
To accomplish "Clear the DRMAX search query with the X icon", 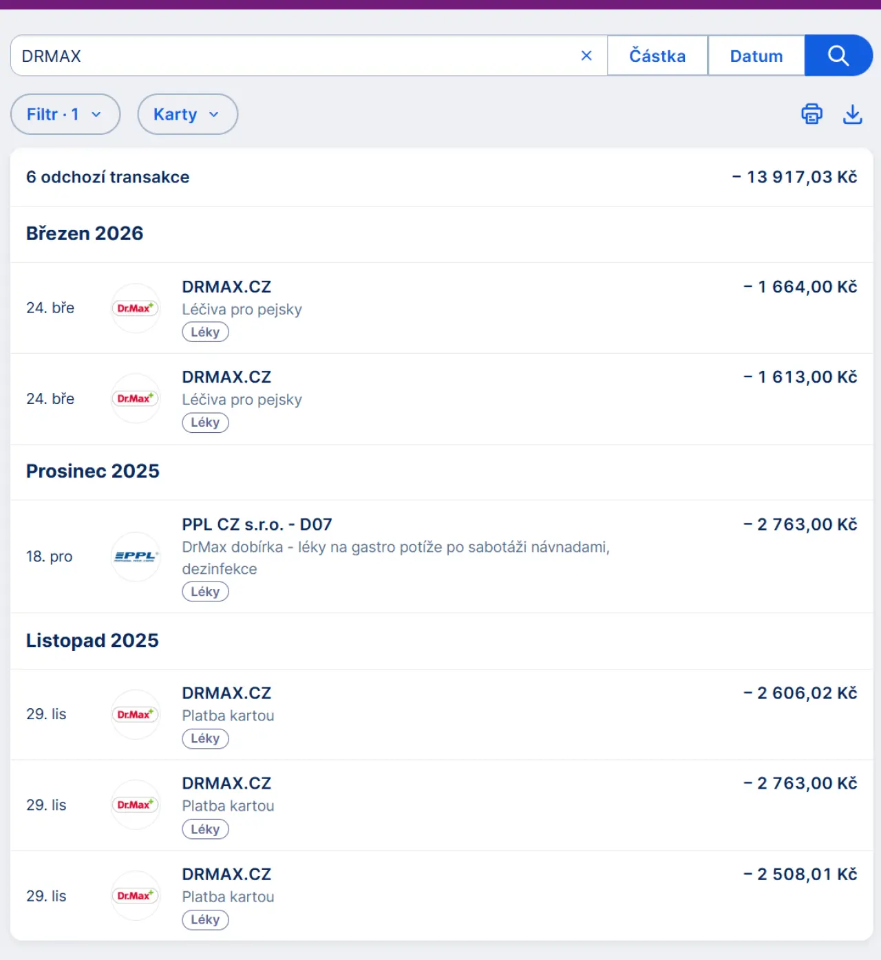I will pyautogui.click(x=586, y=56).
